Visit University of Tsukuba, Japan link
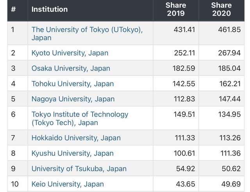 79,169
